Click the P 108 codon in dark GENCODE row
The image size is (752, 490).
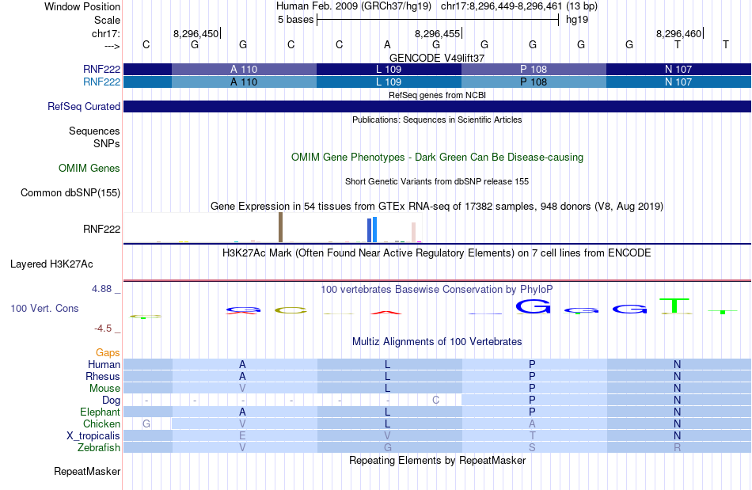click(534, 69)
